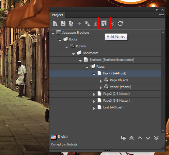169x155 pixels.
Task: Click the duplicate pages toolbar icon
Action: [88, 23]
